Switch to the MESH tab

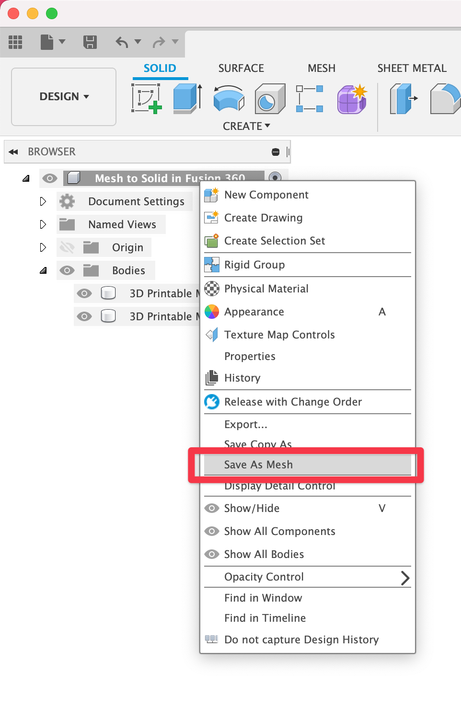click(x=322, y=69)
